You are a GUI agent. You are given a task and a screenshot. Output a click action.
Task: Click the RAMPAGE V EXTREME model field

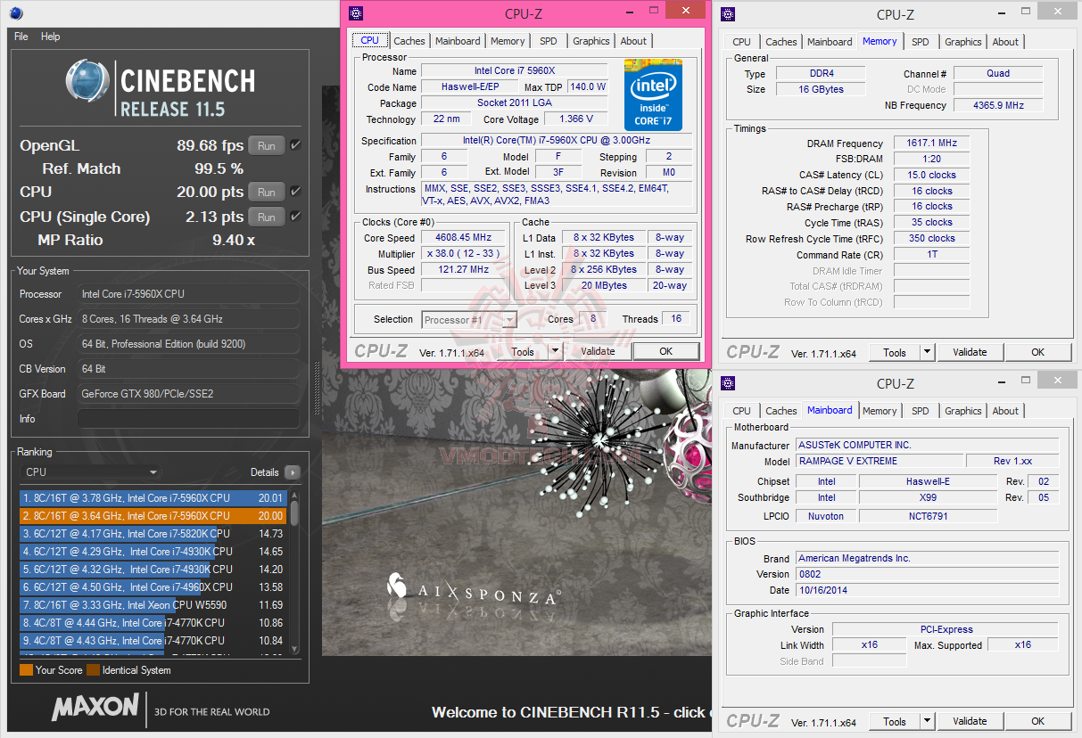click(x=879, y=461)
